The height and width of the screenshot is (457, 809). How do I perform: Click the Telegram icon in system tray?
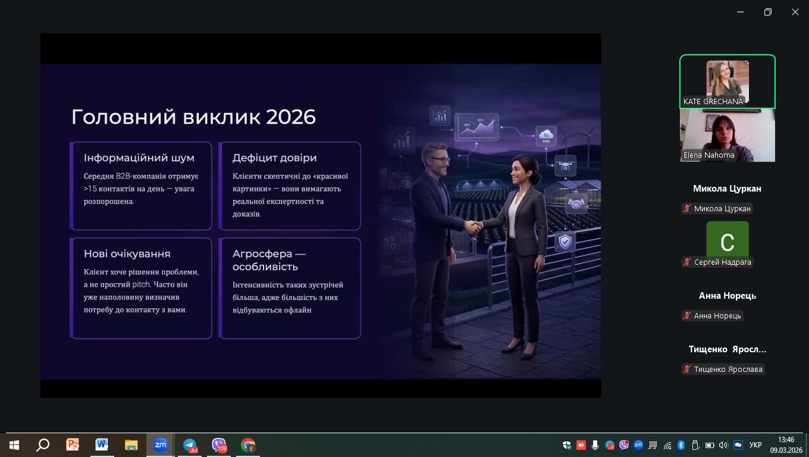click(610, 445)
